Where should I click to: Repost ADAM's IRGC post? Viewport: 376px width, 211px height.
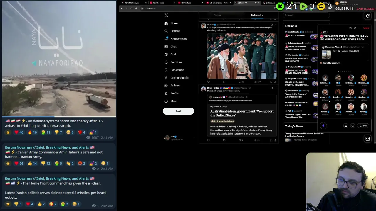pyautogui.click(x=224, y=82)
